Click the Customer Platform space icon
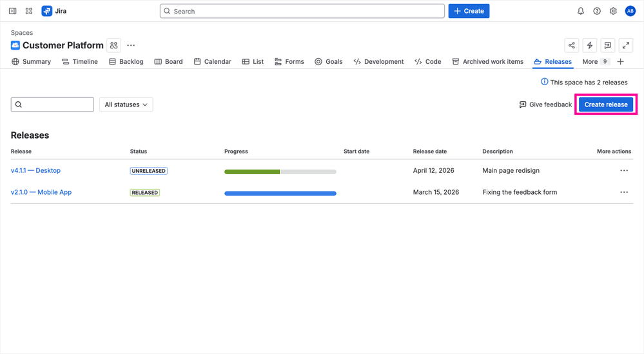This screenshot has width=644, height=354. pyautogui.click(x=15, y=45)
